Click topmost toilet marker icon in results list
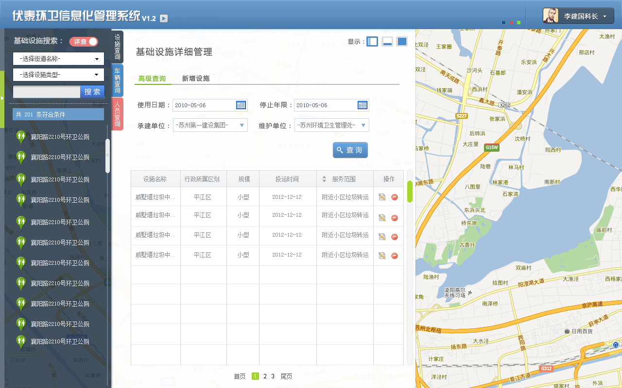 pyautogui.click(x=21, y=137)
